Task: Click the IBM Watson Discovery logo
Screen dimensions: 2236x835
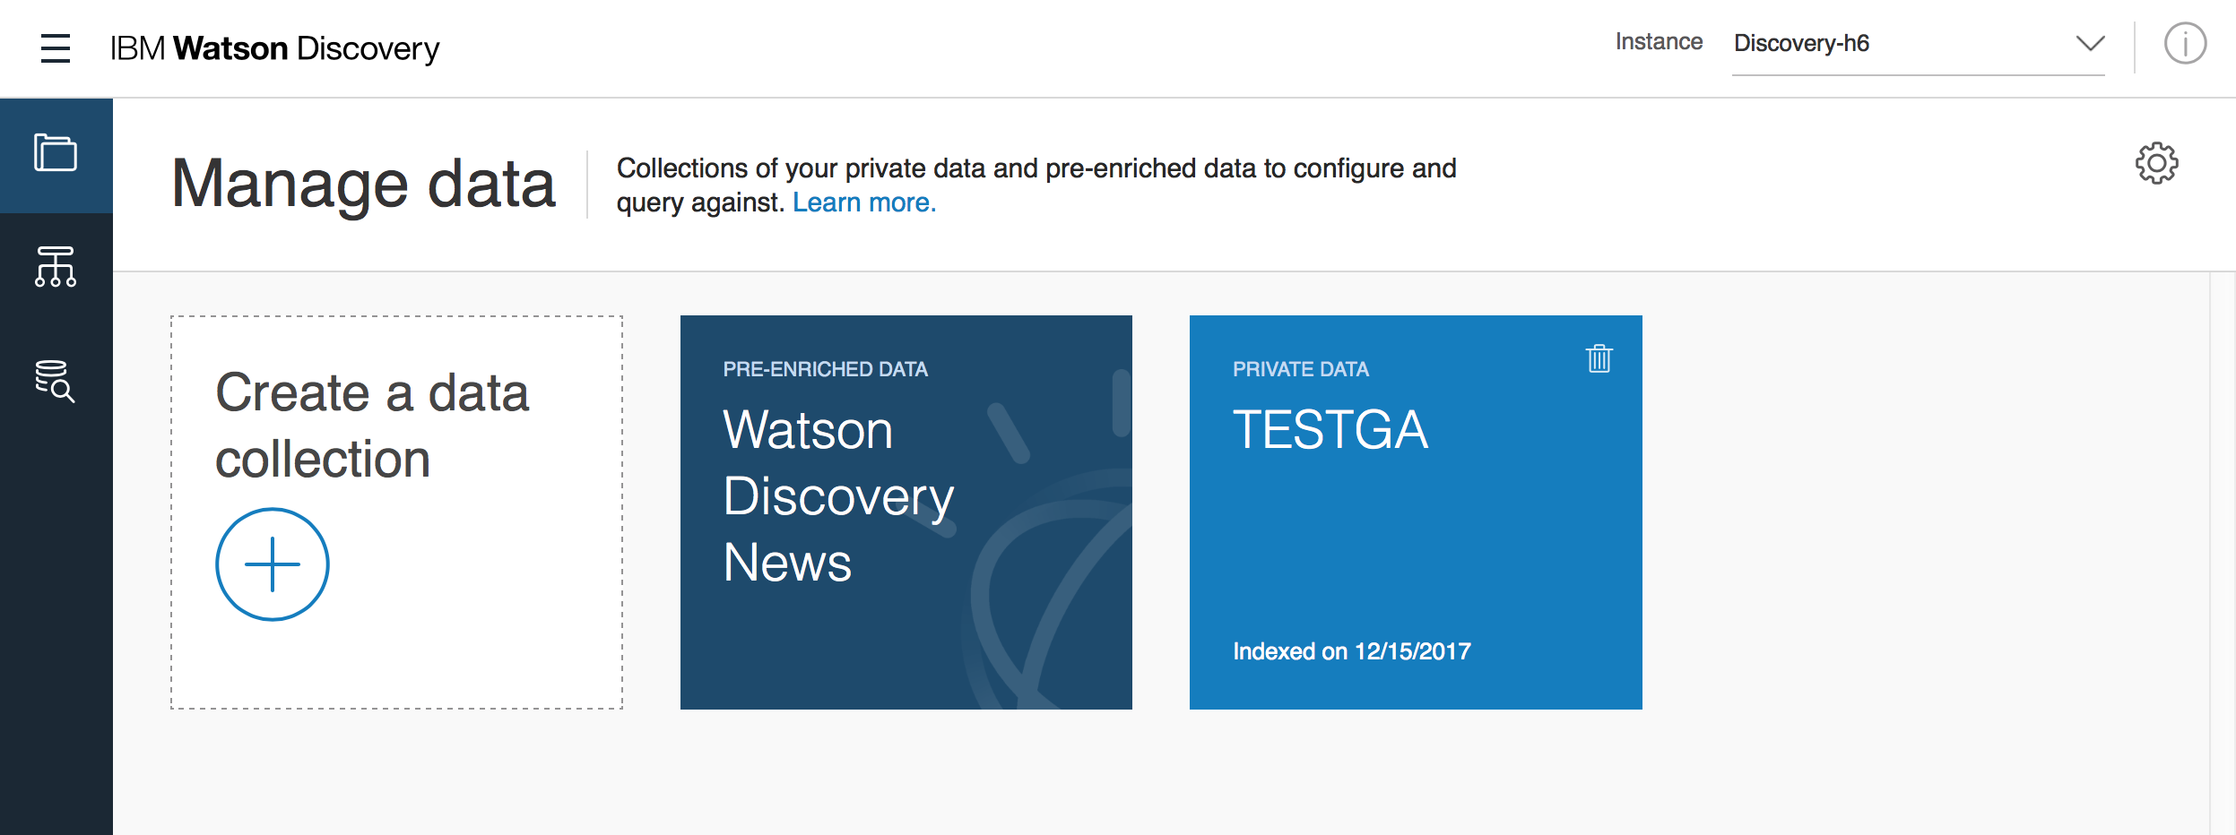Action: tap(272, 47)
